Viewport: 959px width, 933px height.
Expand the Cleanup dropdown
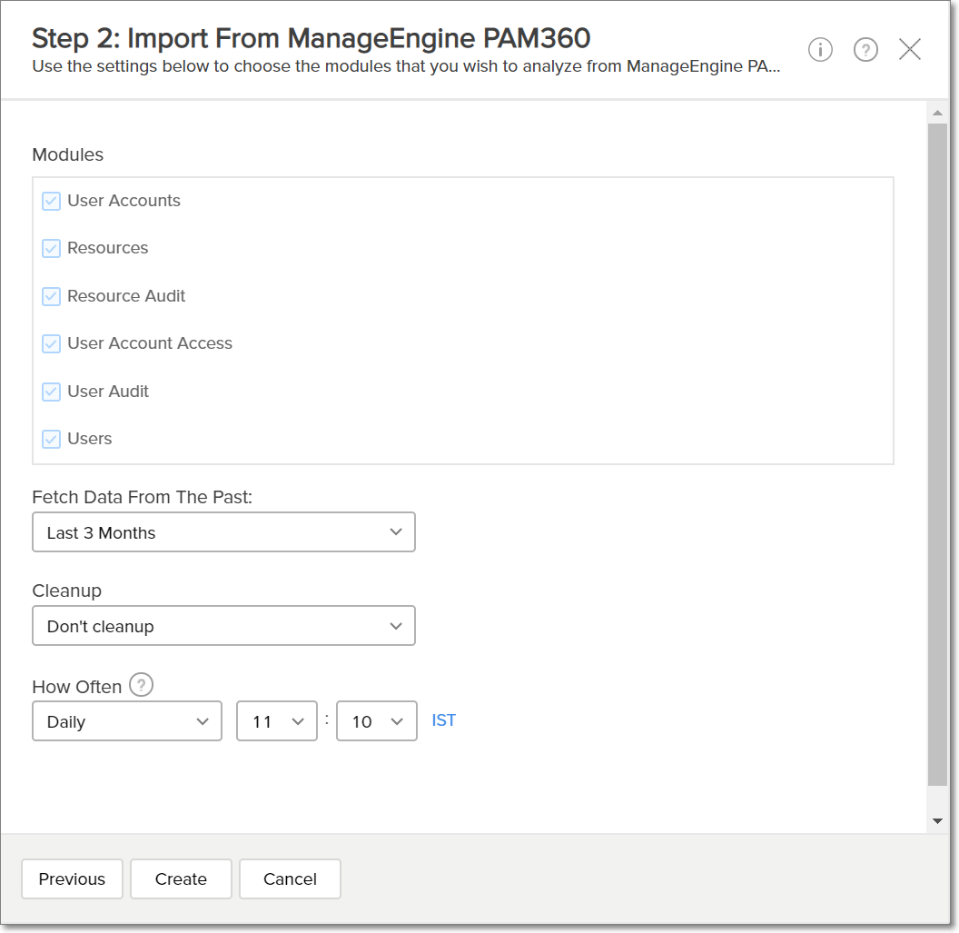coord(223,626)
